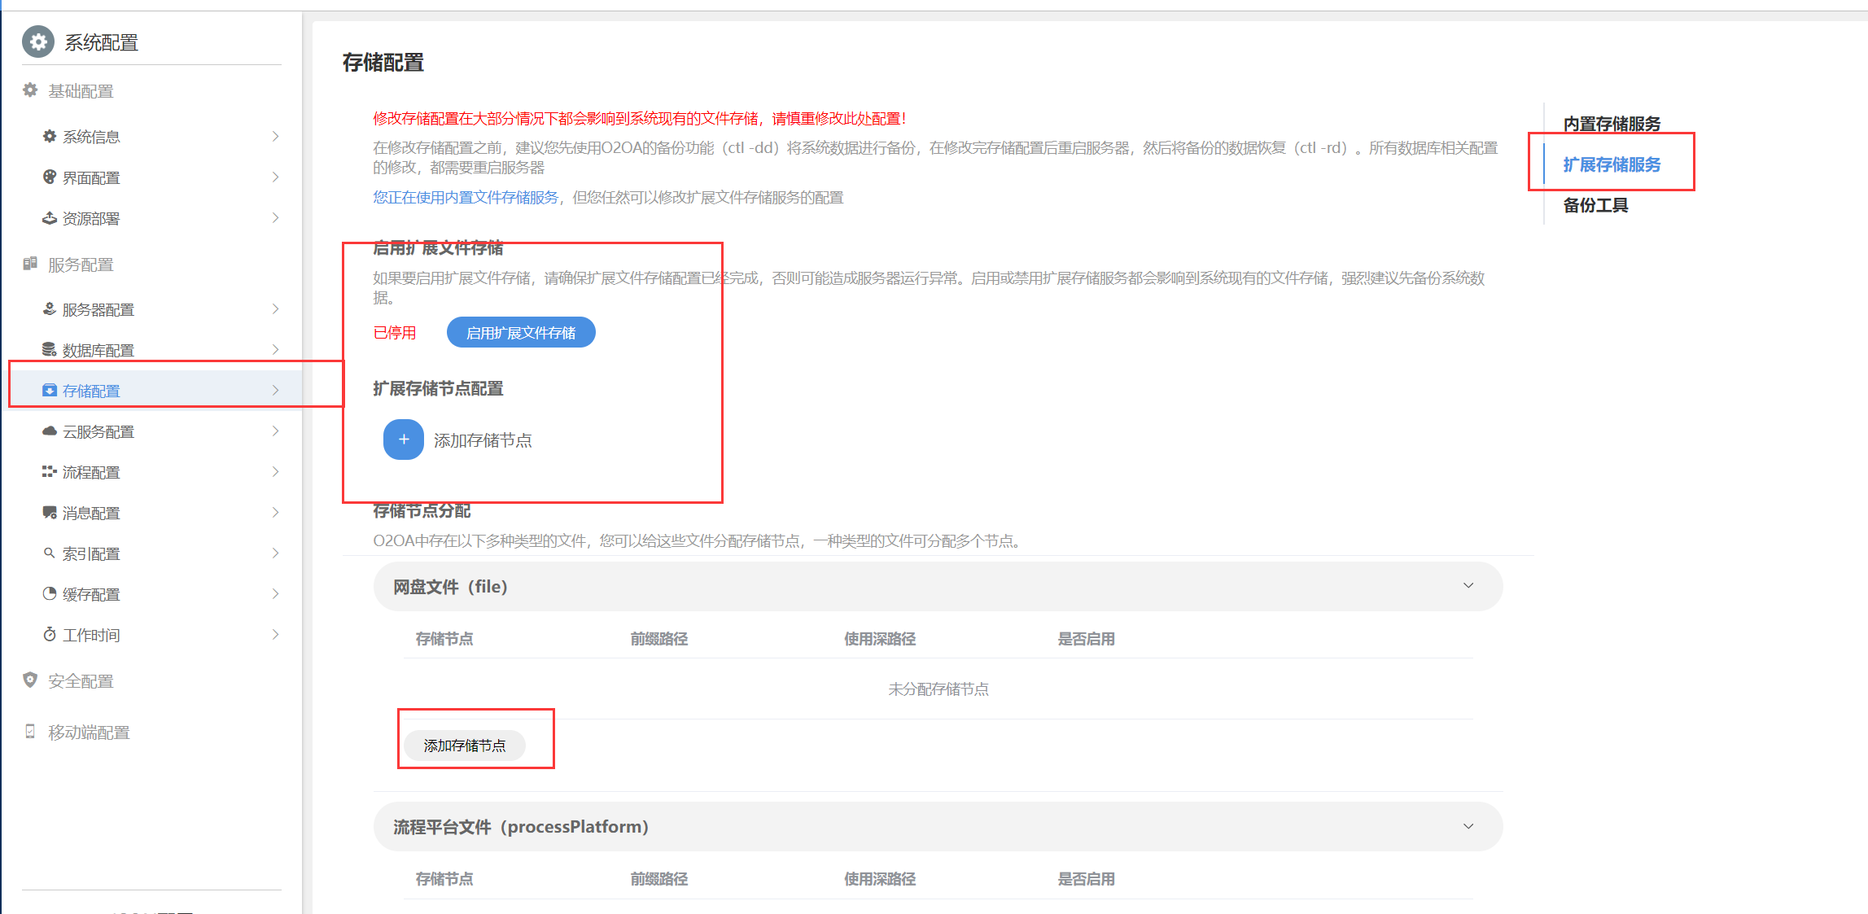Open the 您正在使用内置文件存储服务 link

pyautogui.click(x=466, y=198)
